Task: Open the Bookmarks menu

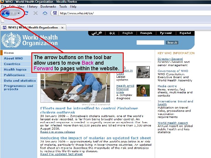Action: [x=48, y=6]
